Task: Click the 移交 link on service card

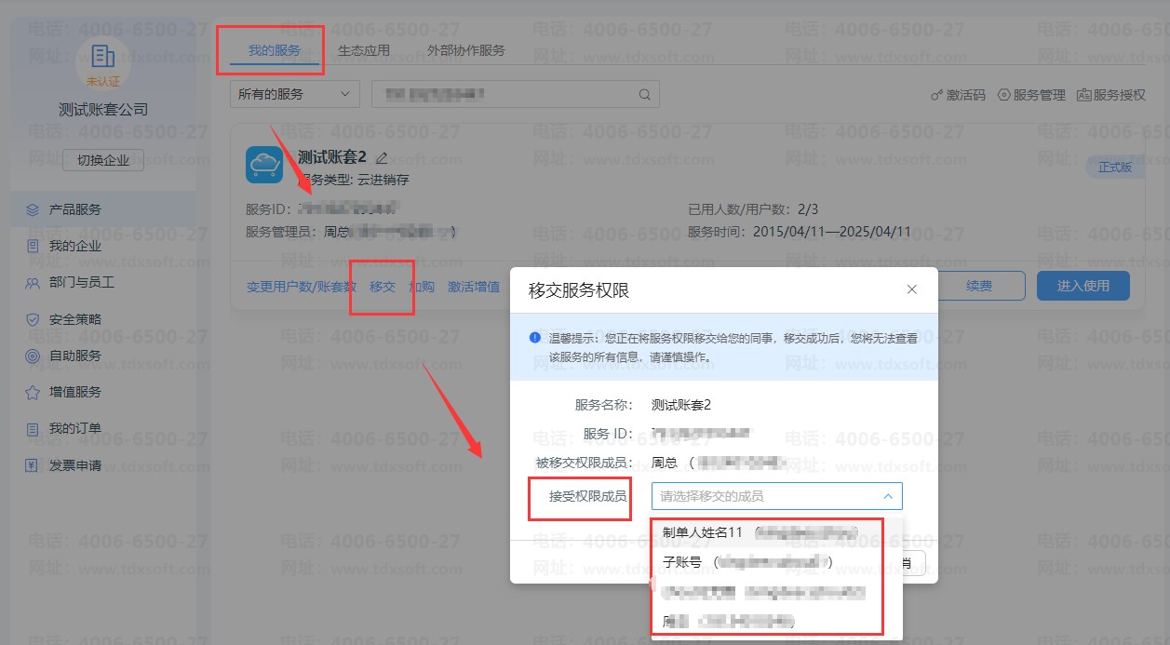Action: [383, 287]
